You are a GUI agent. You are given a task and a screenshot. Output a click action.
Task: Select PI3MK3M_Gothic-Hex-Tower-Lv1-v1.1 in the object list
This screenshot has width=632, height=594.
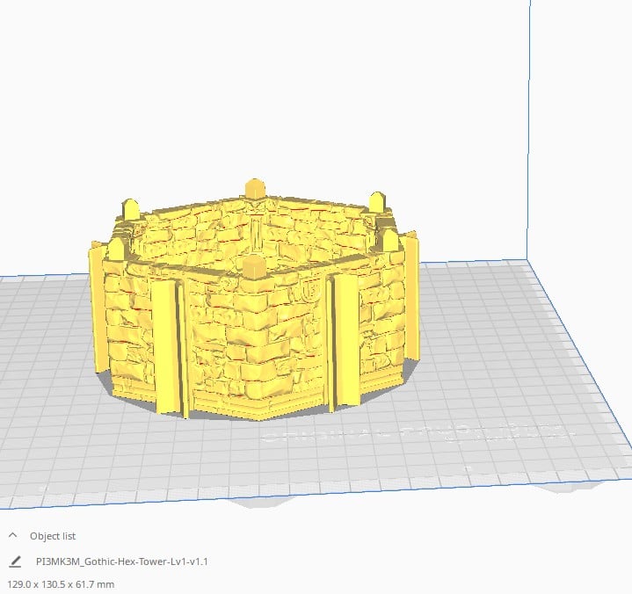[x=121, y=561]
